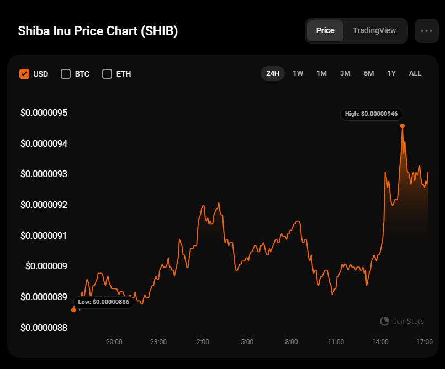445x369 pixels.
Task: Select the 1M time range
Action: pyautogui.click(x=321, y=73)
